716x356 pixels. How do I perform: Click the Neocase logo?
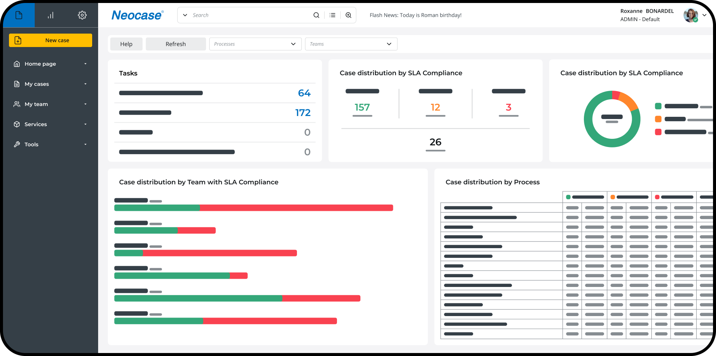tap(137, 15)
